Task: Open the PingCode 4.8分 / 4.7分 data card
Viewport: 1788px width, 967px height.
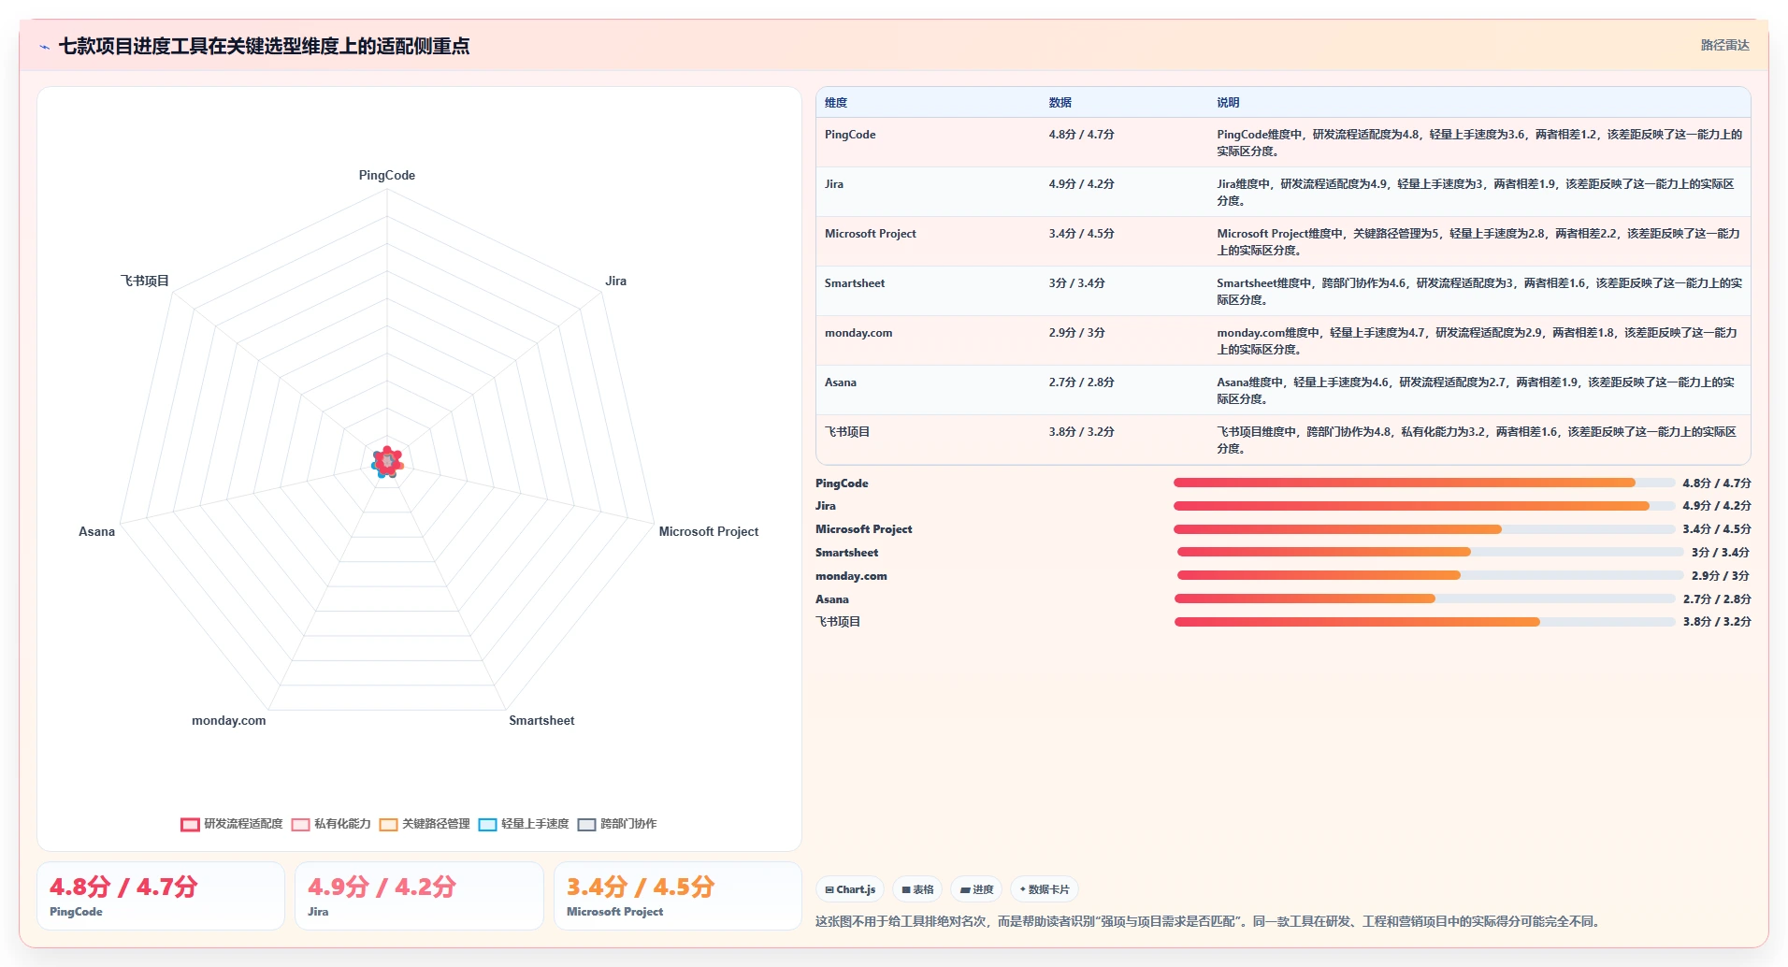Action: (161, 896)
